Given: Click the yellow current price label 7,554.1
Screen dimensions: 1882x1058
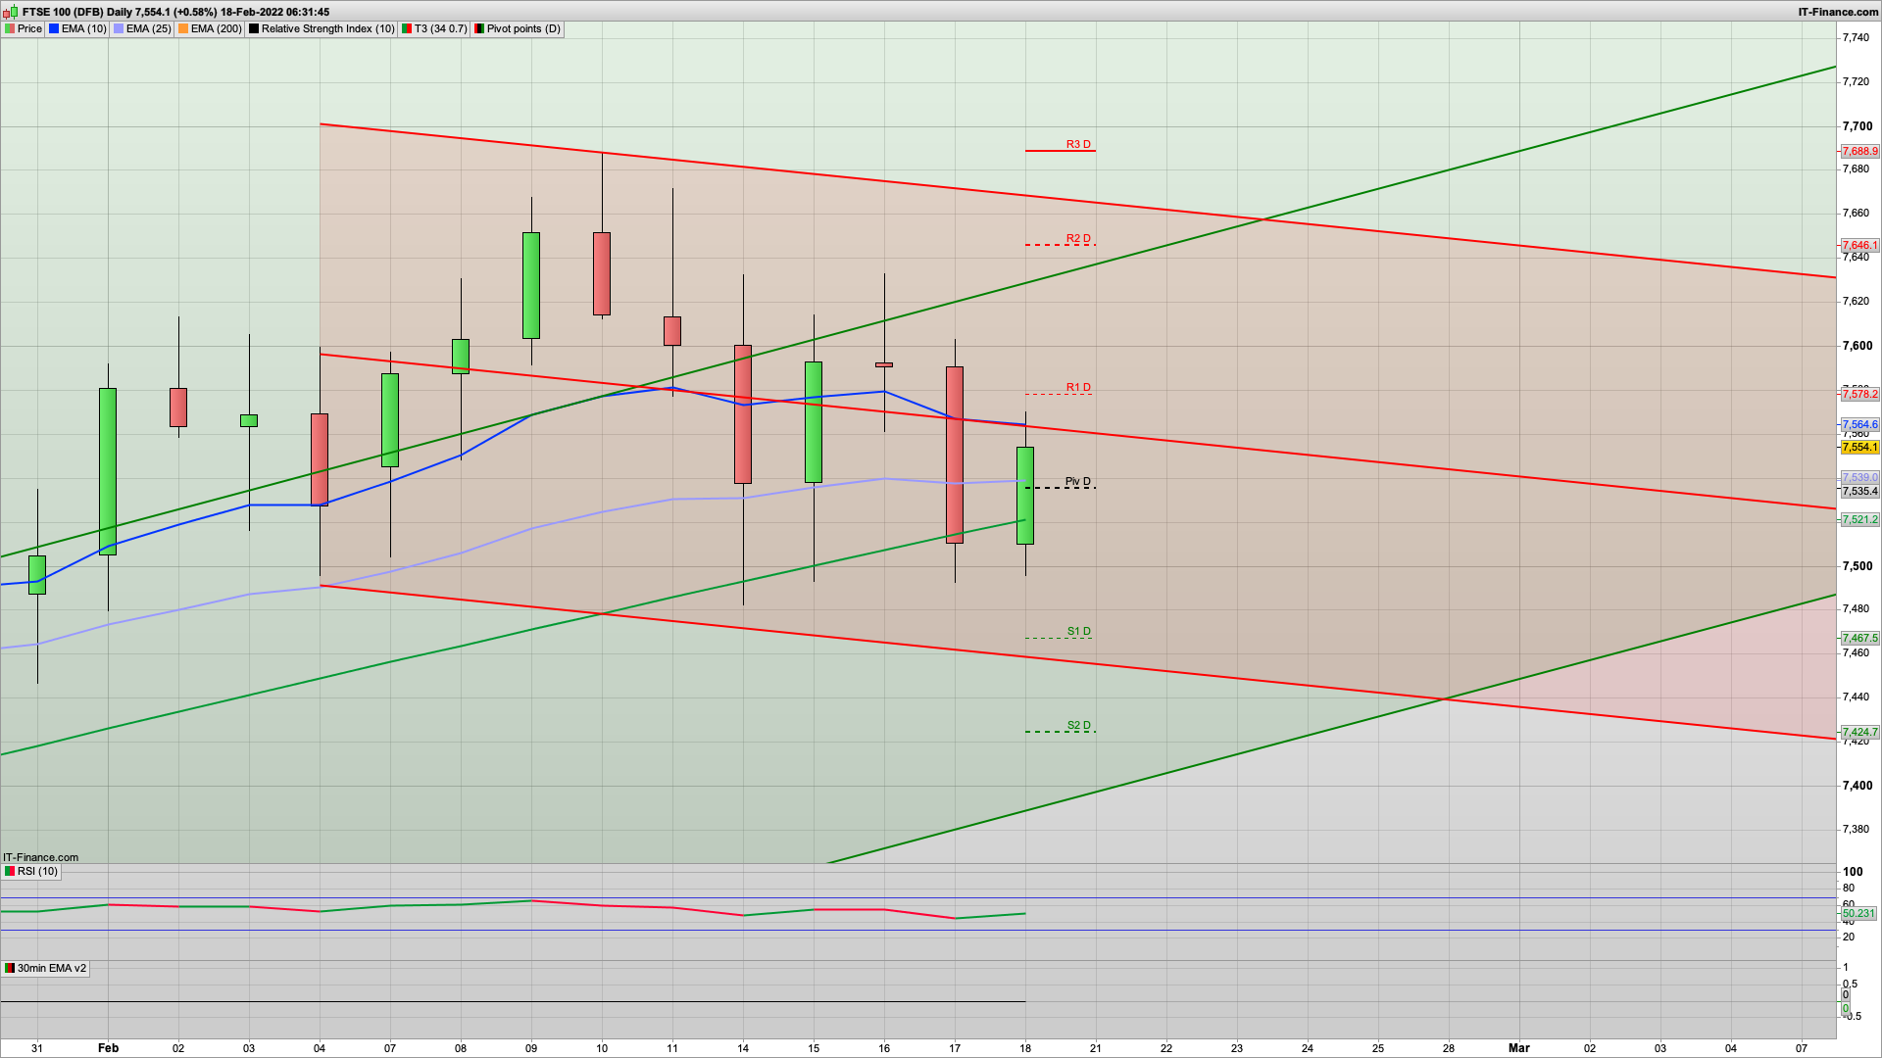Looking at the screenshot, I should pyautogui.click(x=1859, y=447).
